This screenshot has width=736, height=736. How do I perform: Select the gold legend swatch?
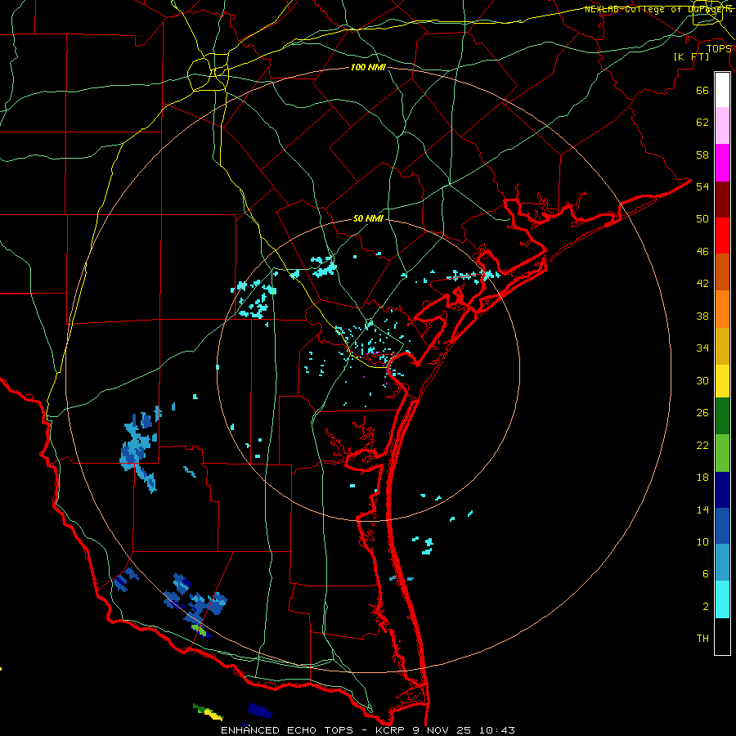[722, 347]
